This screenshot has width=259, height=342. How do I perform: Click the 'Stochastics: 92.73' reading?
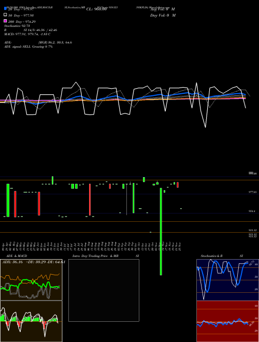(17, 26)
